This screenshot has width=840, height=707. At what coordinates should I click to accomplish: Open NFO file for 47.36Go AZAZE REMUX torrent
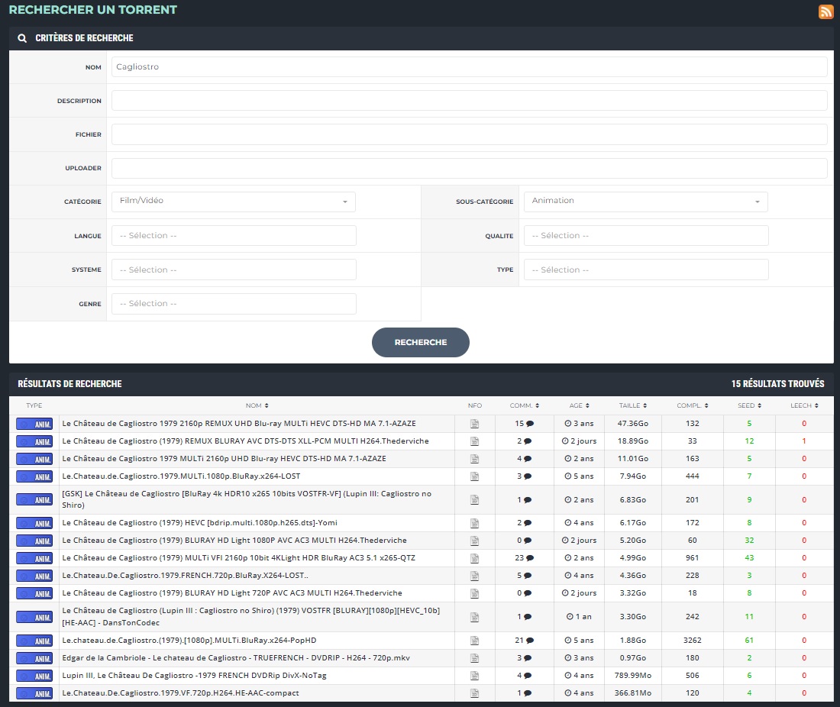475,424
